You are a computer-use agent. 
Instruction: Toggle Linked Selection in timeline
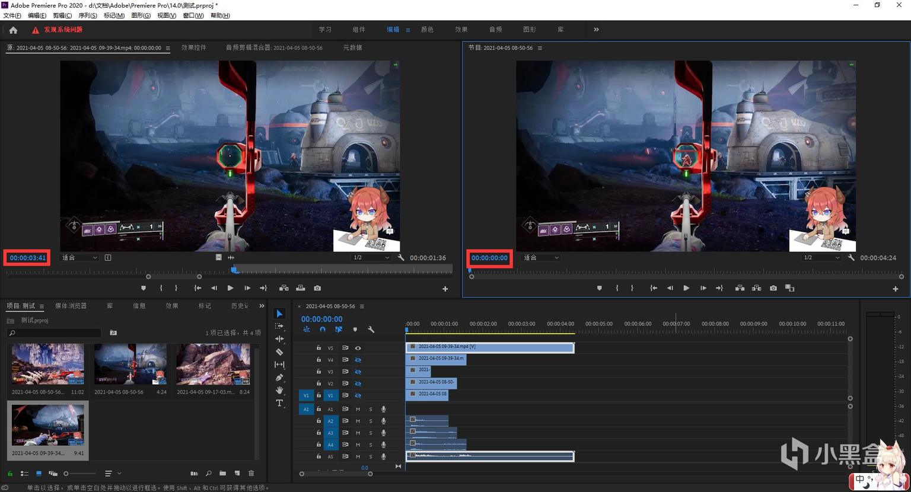tap(339, 330)
